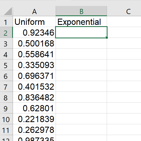Select column B header
Screen dimensions: 141x141
(81, 11)
